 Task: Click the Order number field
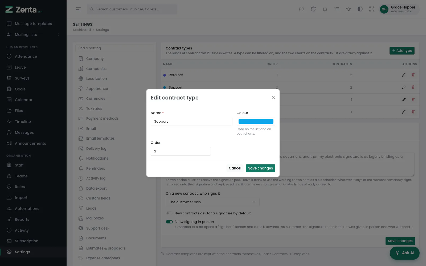[x=181, y=151]
